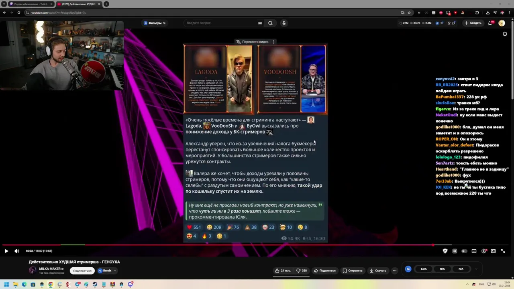The image size is (514, 289).
Task: Open browser downloads icon
Action: point(488,12)
